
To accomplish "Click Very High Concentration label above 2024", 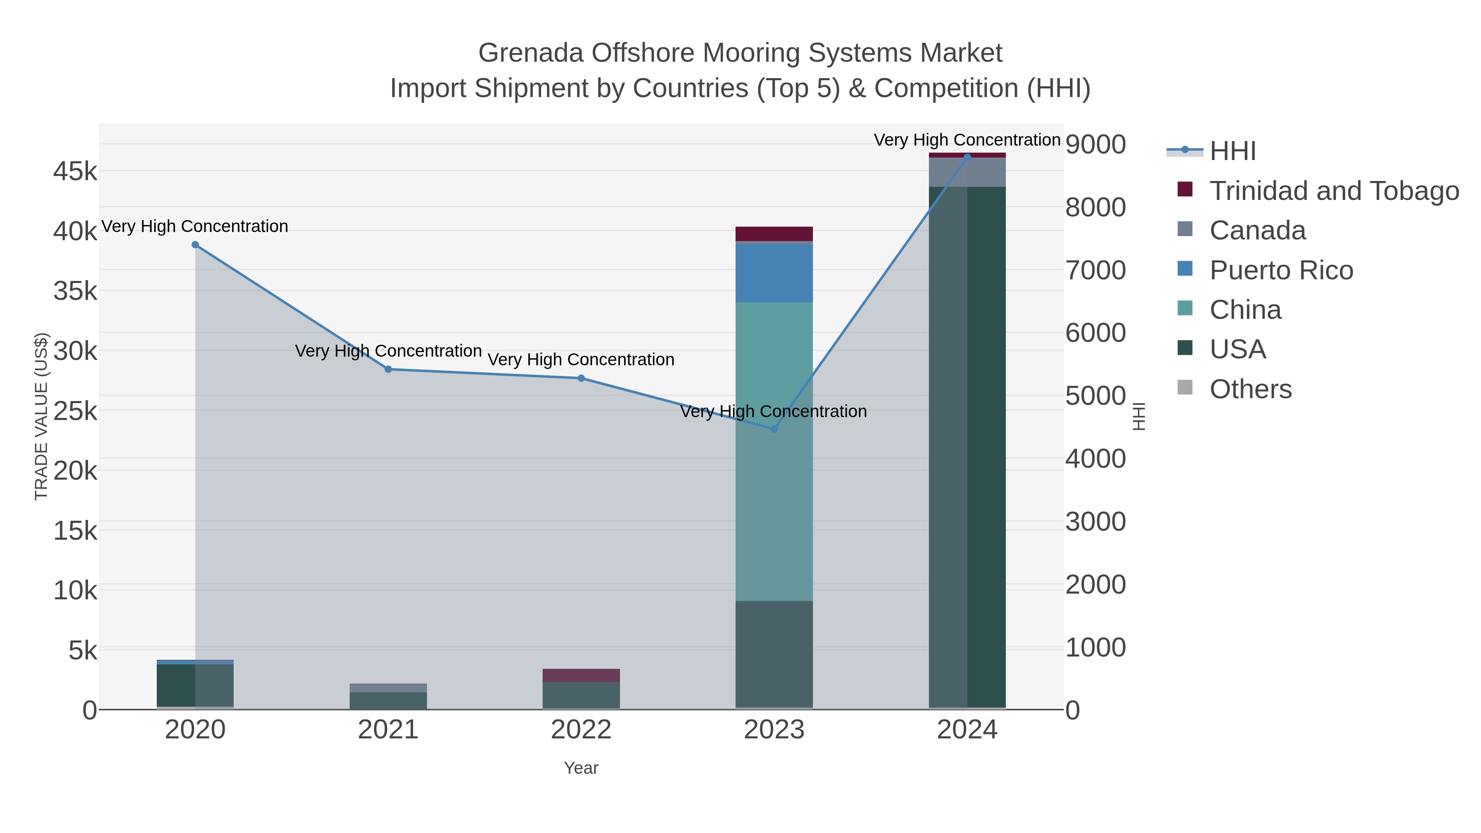I will pos(967,140).
